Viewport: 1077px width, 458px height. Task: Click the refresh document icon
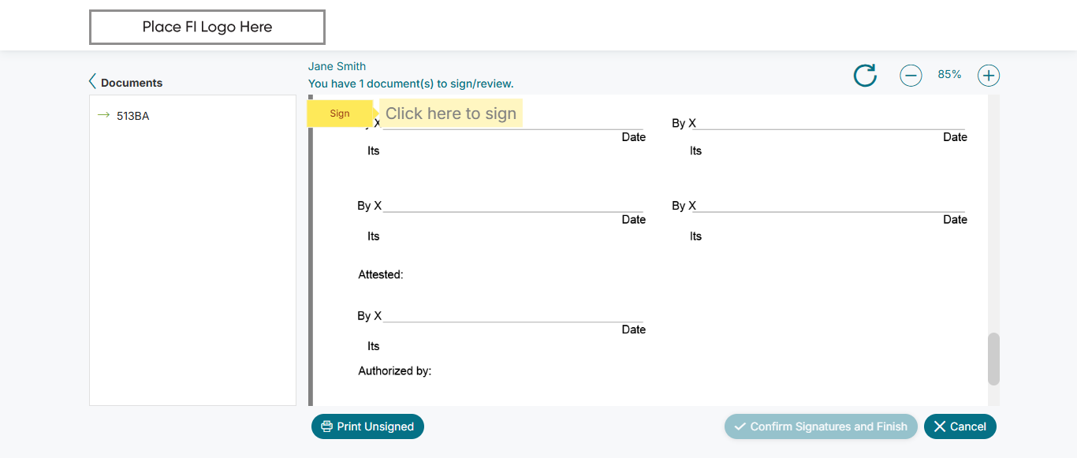pyautogui.click(x=865, y=76)
